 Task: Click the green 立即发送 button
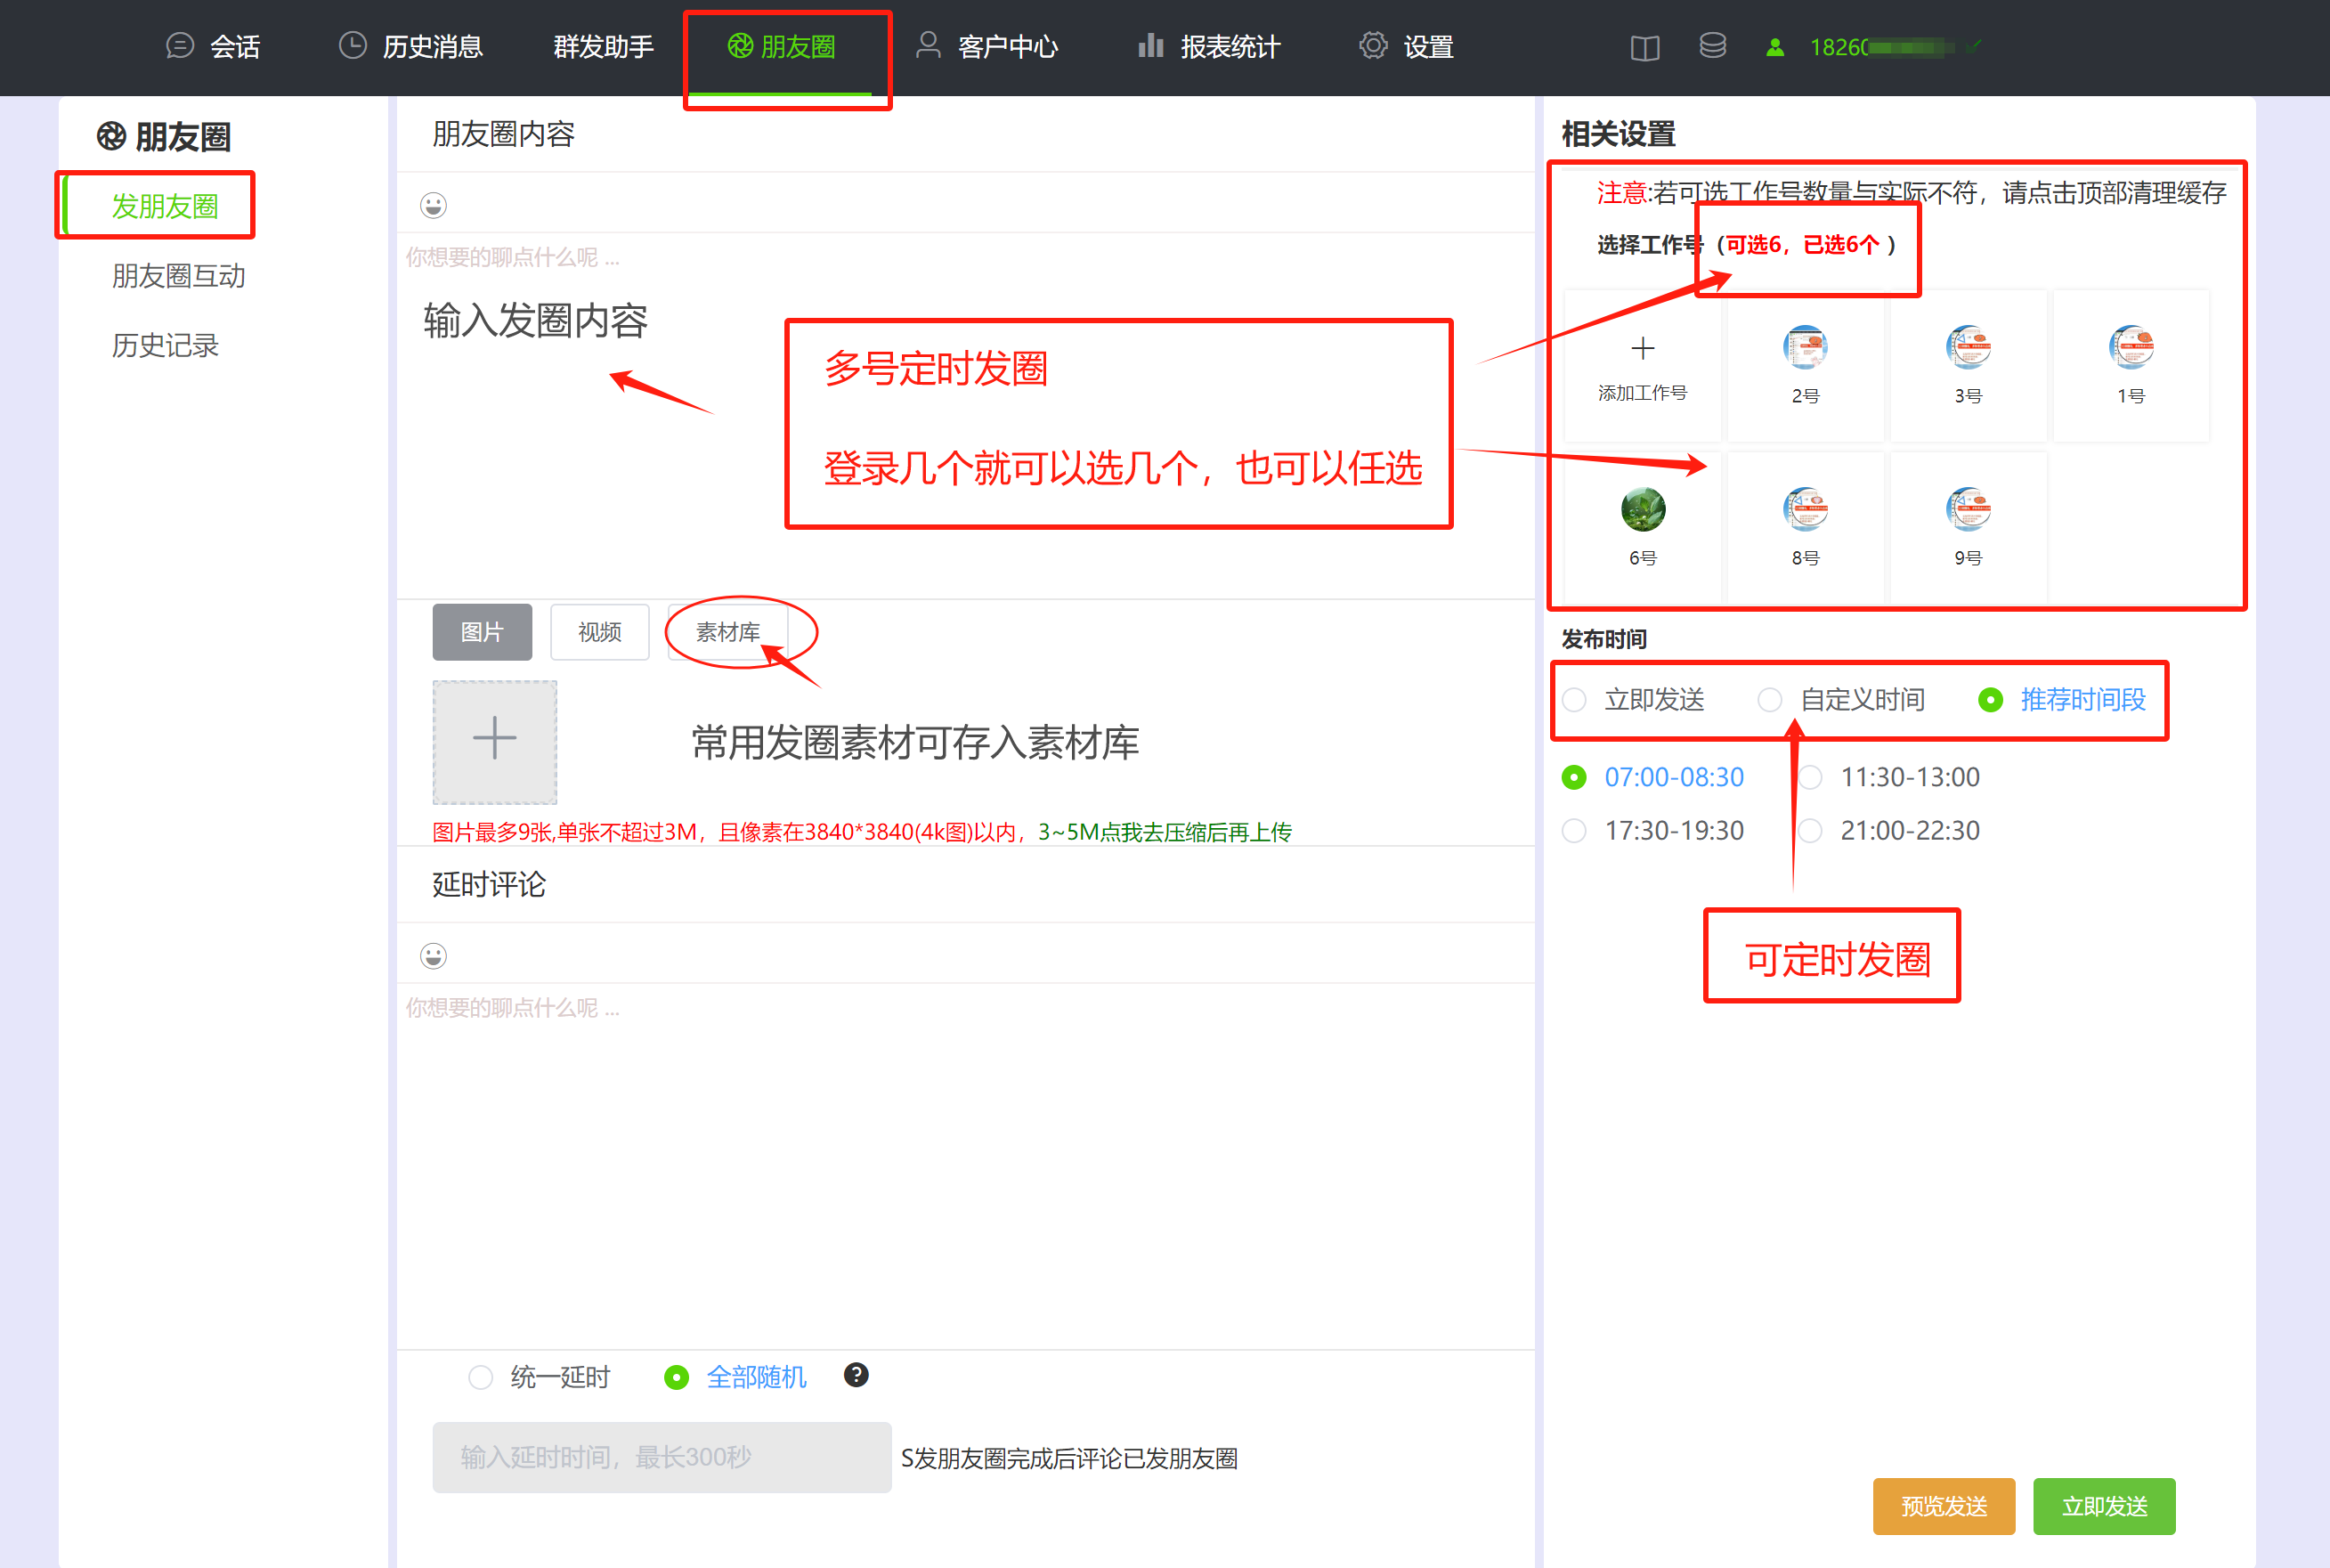tap(2103, 1506)
